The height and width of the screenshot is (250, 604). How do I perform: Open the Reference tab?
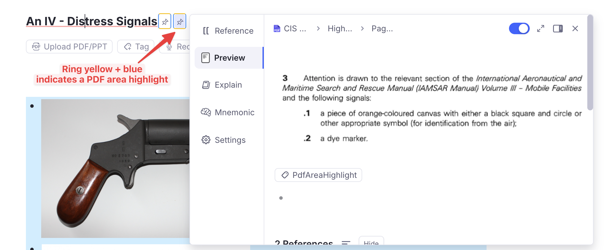(x=229, y=31)
